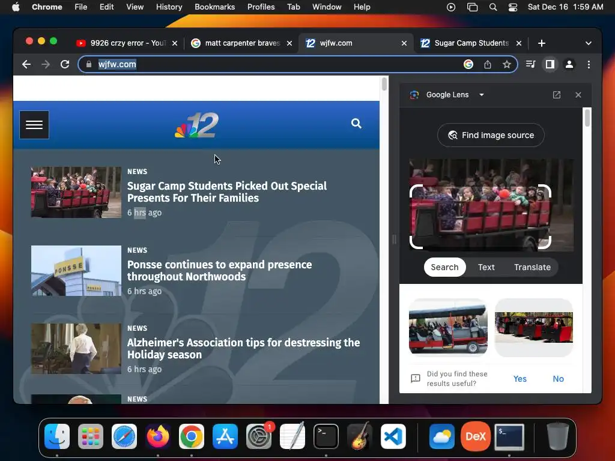Open System Settings from the Dock

[259, 436]
